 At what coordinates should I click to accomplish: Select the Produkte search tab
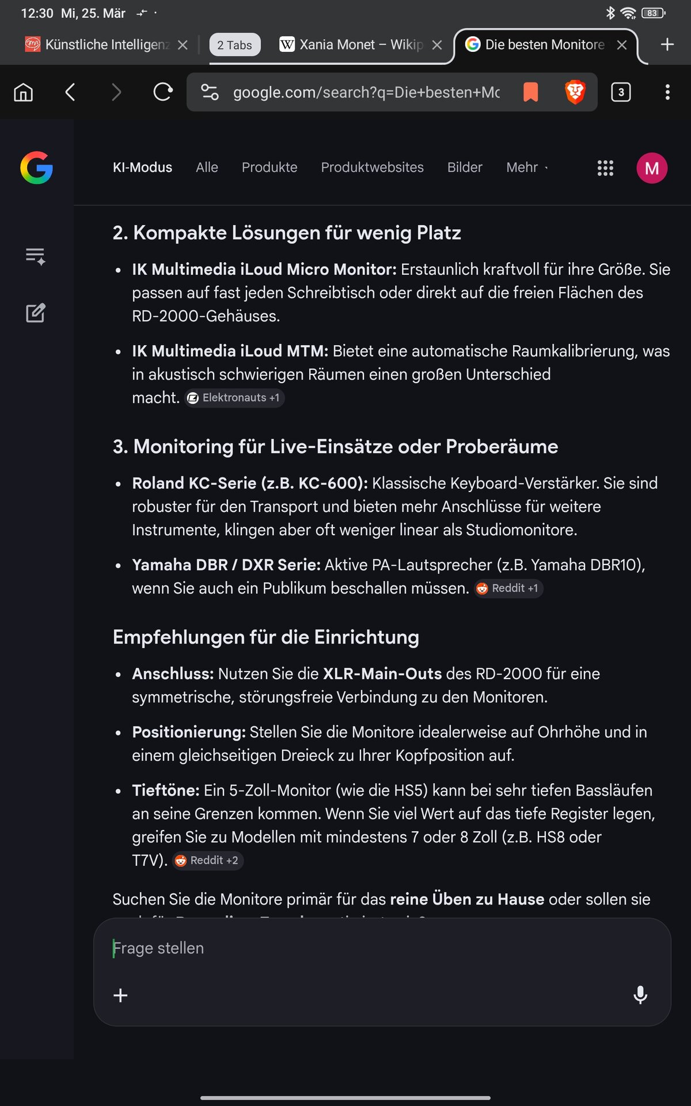(x=269, y=168)
